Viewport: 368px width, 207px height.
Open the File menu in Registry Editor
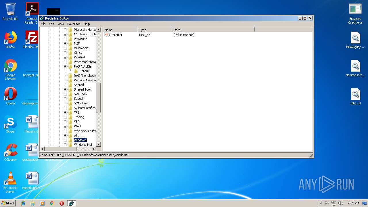(43, 24)
